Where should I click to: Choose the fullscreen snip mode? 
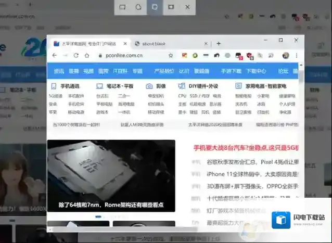click(x=171, y=7)
